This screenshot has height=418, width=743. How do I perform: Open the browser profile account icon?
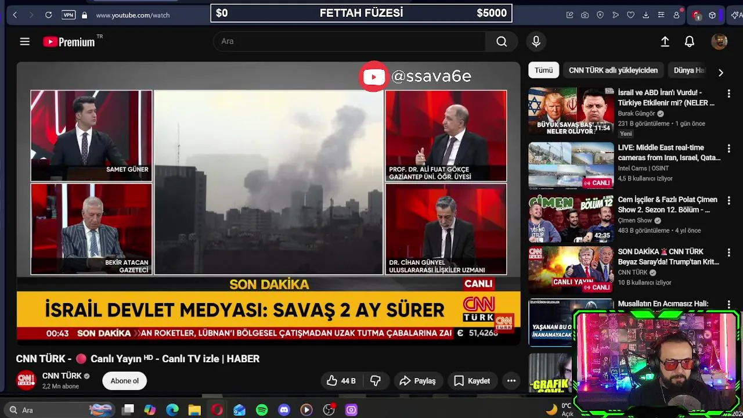click(676, 15)
